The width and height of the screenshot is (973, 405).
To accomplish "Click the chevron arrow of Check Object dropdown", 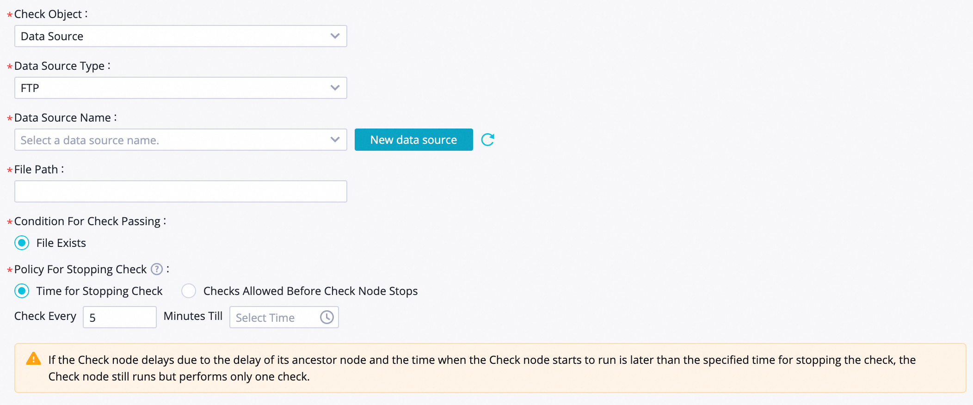I will (x=335, y=36).
